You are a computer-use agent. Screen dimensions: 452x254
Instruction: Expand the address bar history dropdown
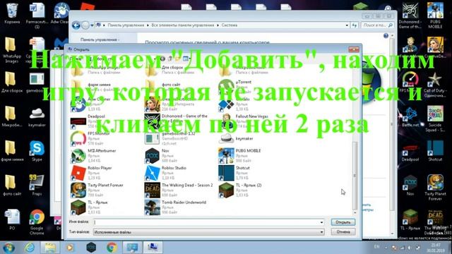(347, 25)
